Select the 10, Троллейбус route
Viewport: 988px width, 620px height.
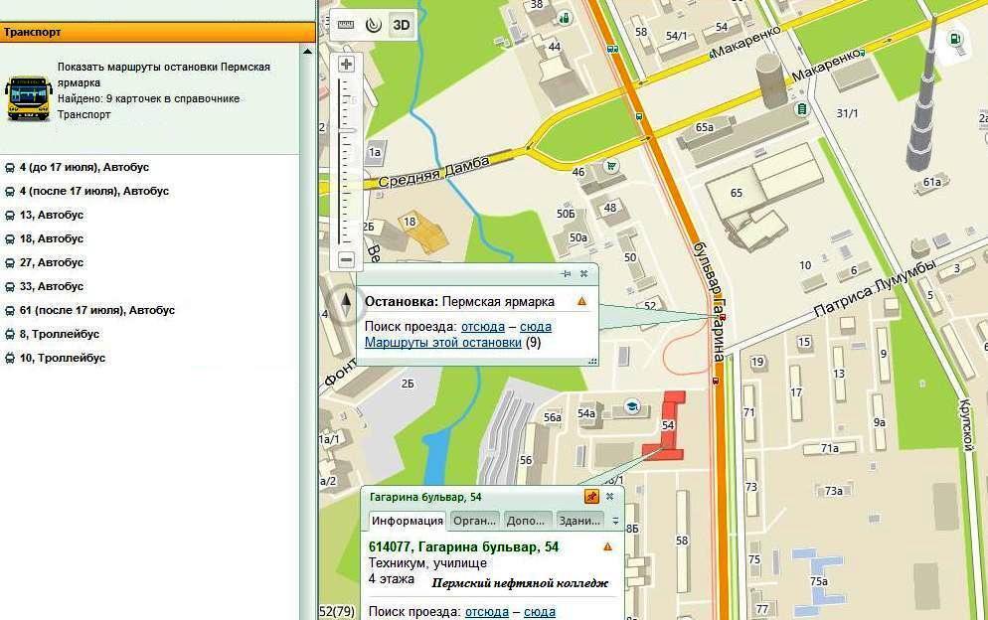click(x=63, y=358)
